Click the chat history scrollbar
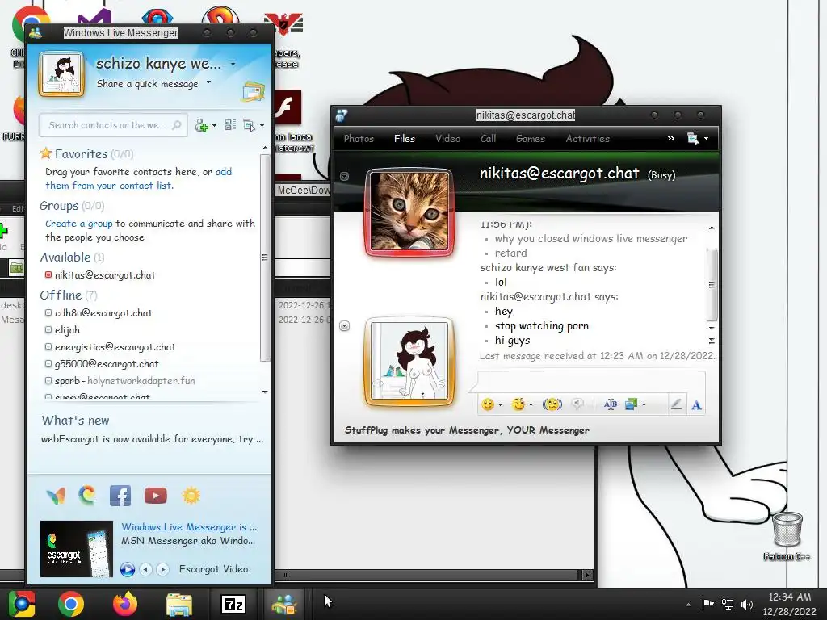827x620 pixels. [712, 285]
